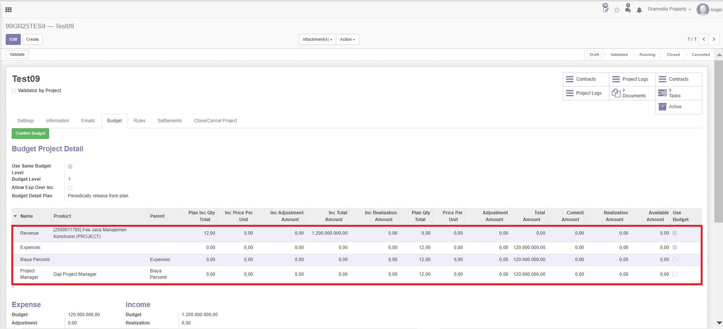Open the Action dropdown menu

pyautogui.click(x=347, y=40)
